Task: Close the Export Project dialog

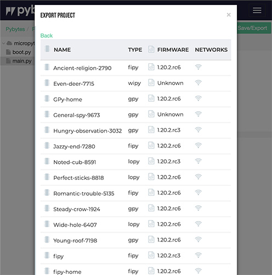Action: [229, 15]
